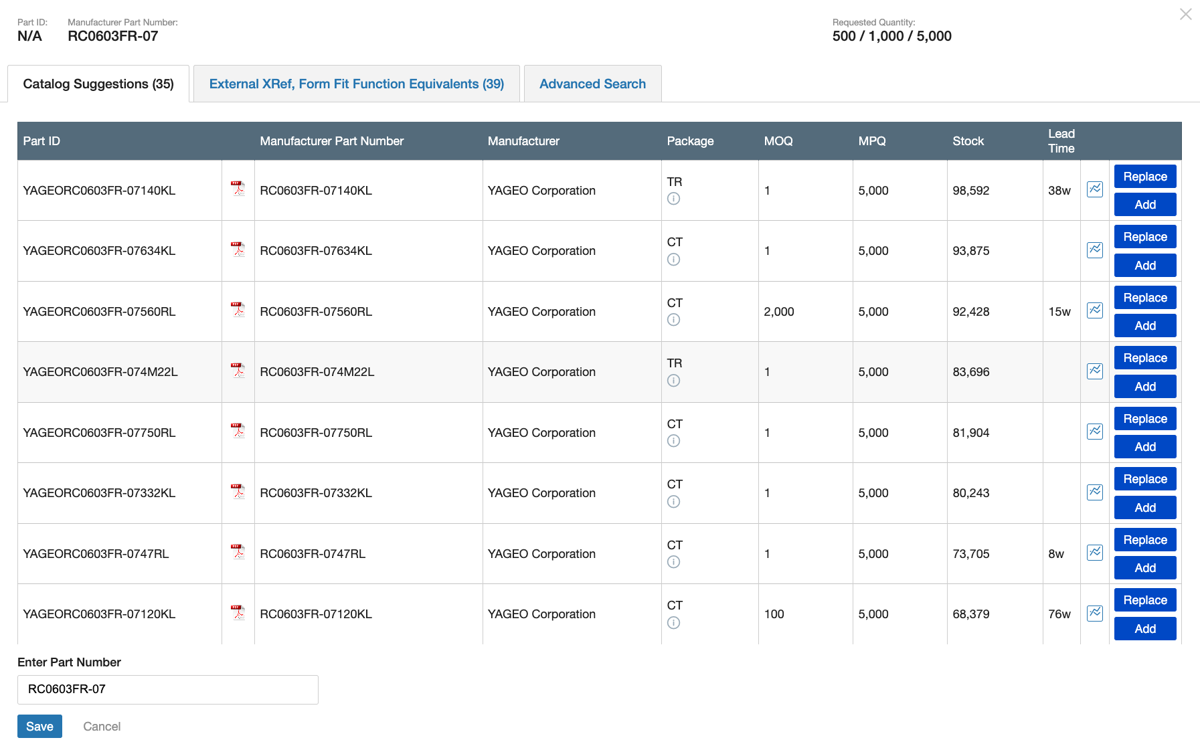
Task: Cancel the part number dialog
Action: pos(102,727)
